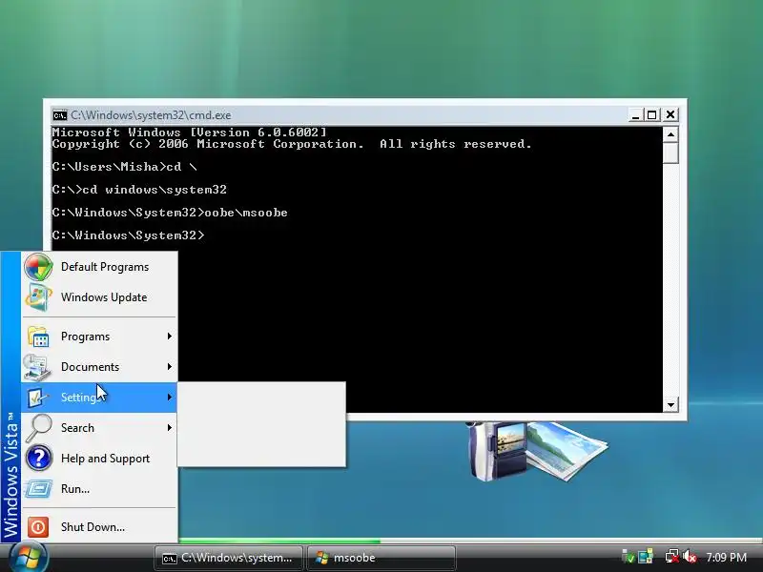Click cmd.exe title bar system icon
This screenshot has height=572, width=763.
click(x=60, y=115)
